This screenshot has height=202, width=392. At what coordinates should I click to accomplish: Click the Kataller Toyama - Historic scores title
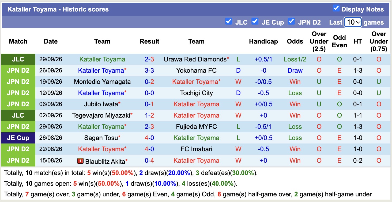[x=58, y=9]
